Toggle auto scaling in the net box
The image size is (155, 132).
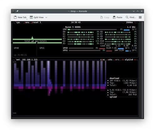pyautogui.click(x=110, y=60)
